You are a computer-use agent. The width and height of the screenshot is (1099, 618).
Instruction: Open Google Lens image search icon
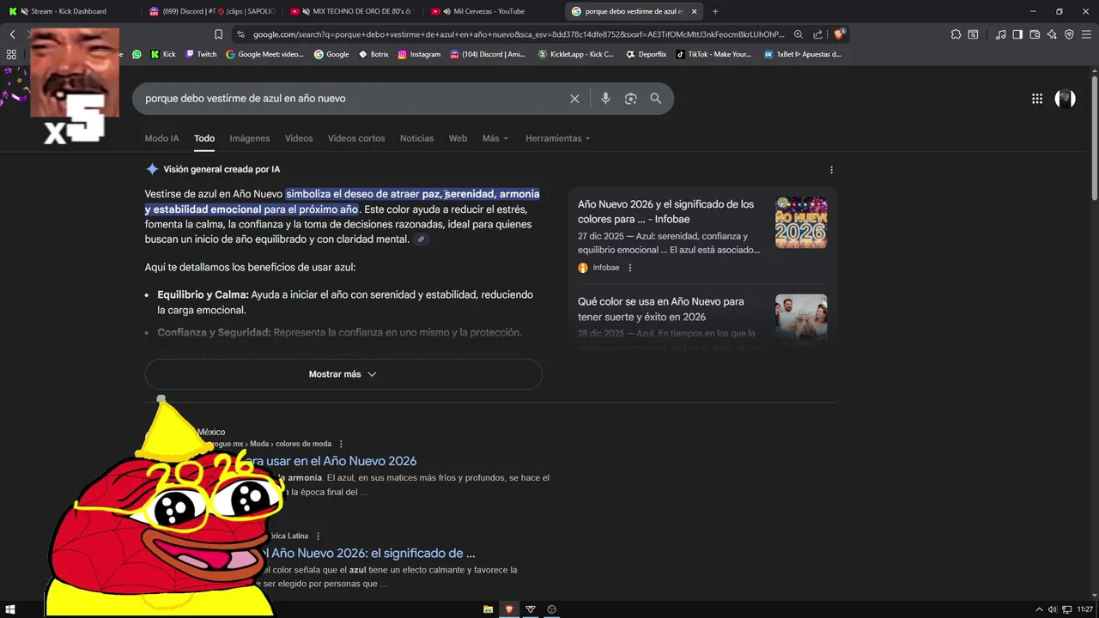[631, 99]
